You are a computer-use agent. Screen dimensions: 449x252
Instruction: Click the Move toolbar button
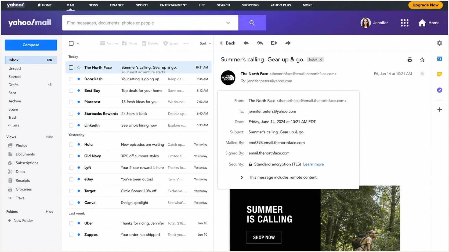[x=129, y=43]
